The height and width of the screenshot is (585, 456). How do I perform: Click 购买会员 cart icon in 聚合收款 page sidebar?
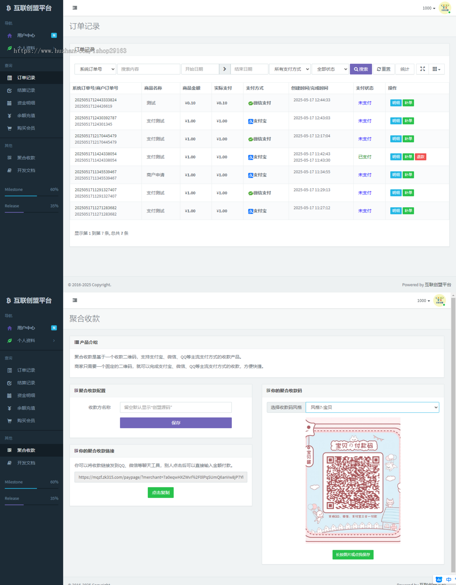(9, 421)
